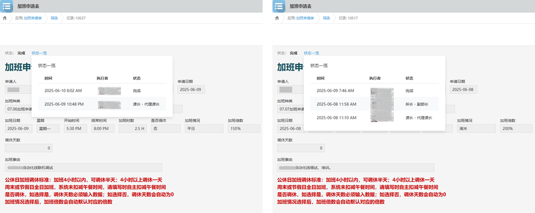This screenshot has height=213, width=535.
Task: Click status row 2025-06-09 10:48 PM
Action: click(102, 104)
